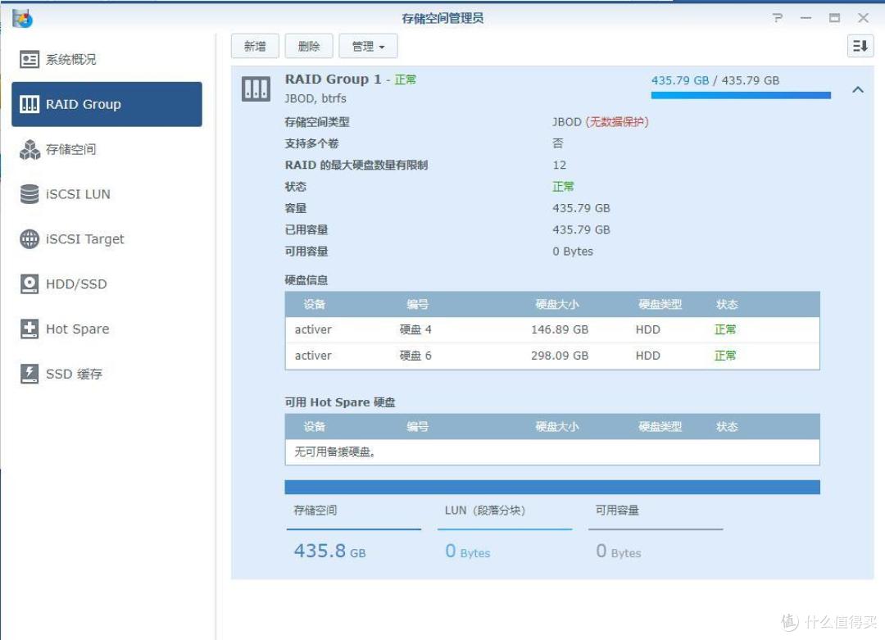The image size is (885, 640).
Task: Click the SSD 缓存 lightning icon
Action: coord(29,374)
